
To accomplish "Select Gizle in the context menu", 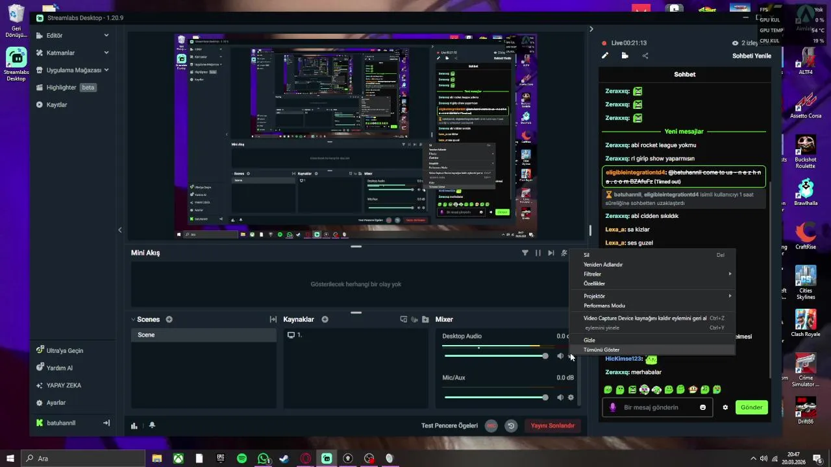I will pyautogui.click(x=652, y=340).
